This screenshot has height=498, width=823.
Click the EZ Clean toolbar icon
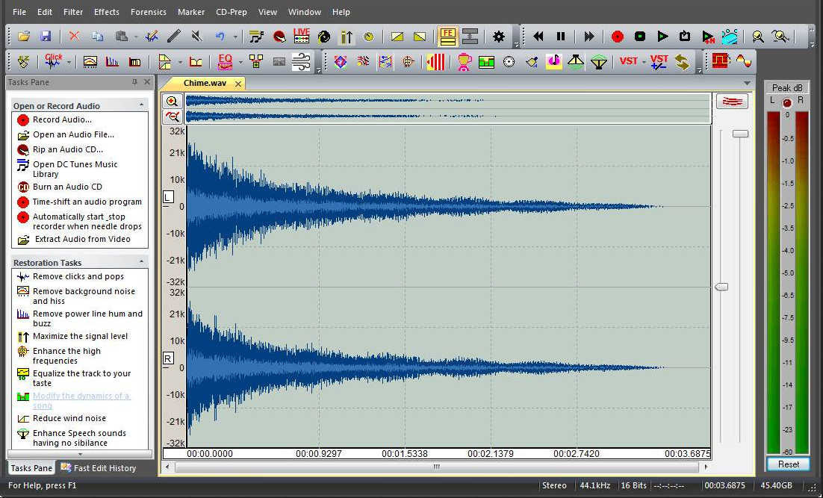[23, 62]
